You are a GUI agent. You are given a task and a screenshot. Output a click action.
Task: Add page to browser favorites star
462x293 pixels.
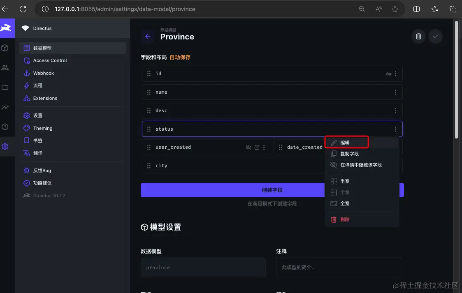click(395, 9)
